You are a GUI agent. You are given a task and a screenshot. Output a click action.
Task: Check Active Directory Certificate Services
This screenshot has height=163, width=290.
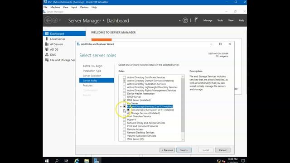click(124, 77)
